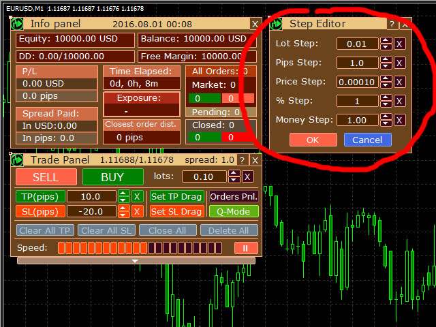Click Delete All button
Image resolution: width=436 pixels, height=327 pixels.
click(x=229, y=230)
